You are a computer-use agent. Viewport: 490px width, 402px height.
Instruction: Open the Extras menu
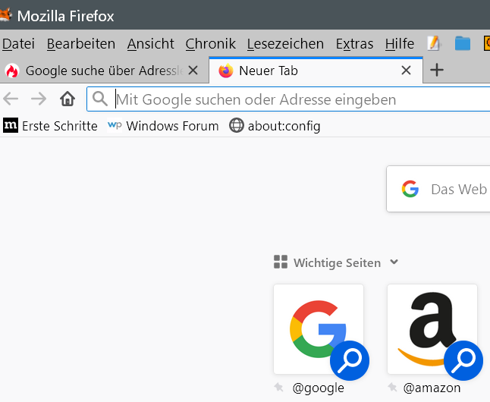(x=354, y=44)
